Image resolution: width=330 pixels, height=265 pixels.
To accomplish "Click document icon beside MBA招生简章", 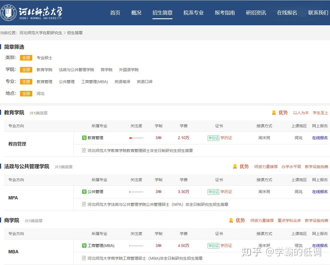I will (84, 258).
